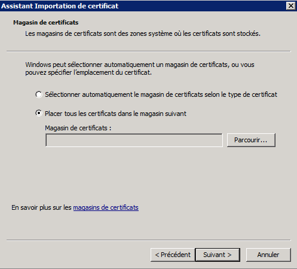Click the 'Placer tous les certificats dans le magasin suivant' label

tap(115, 114)
